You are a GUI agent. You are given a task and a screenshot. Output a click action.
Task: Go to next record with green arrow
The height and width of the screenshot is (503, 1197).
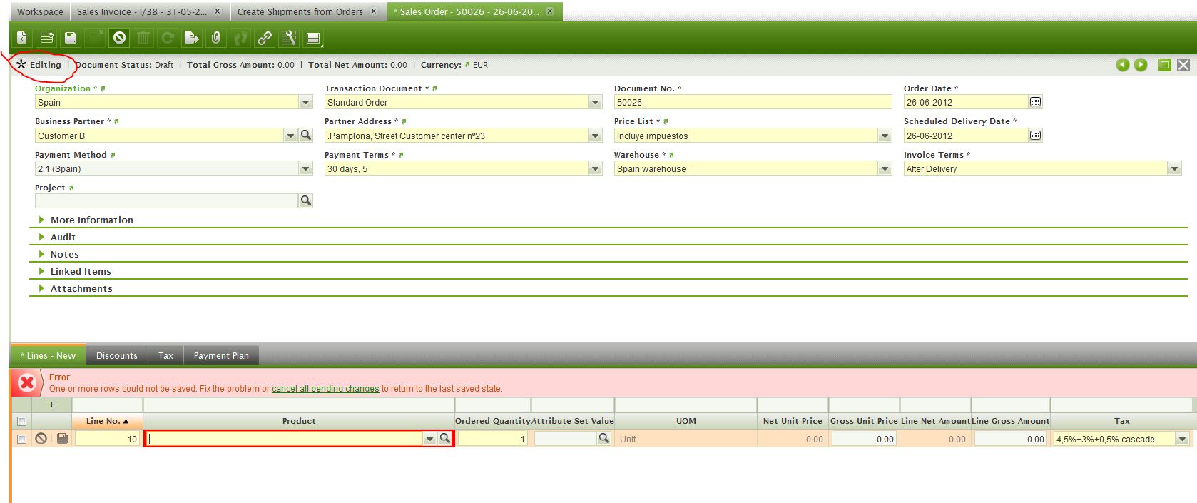(x=1141, y=65)
